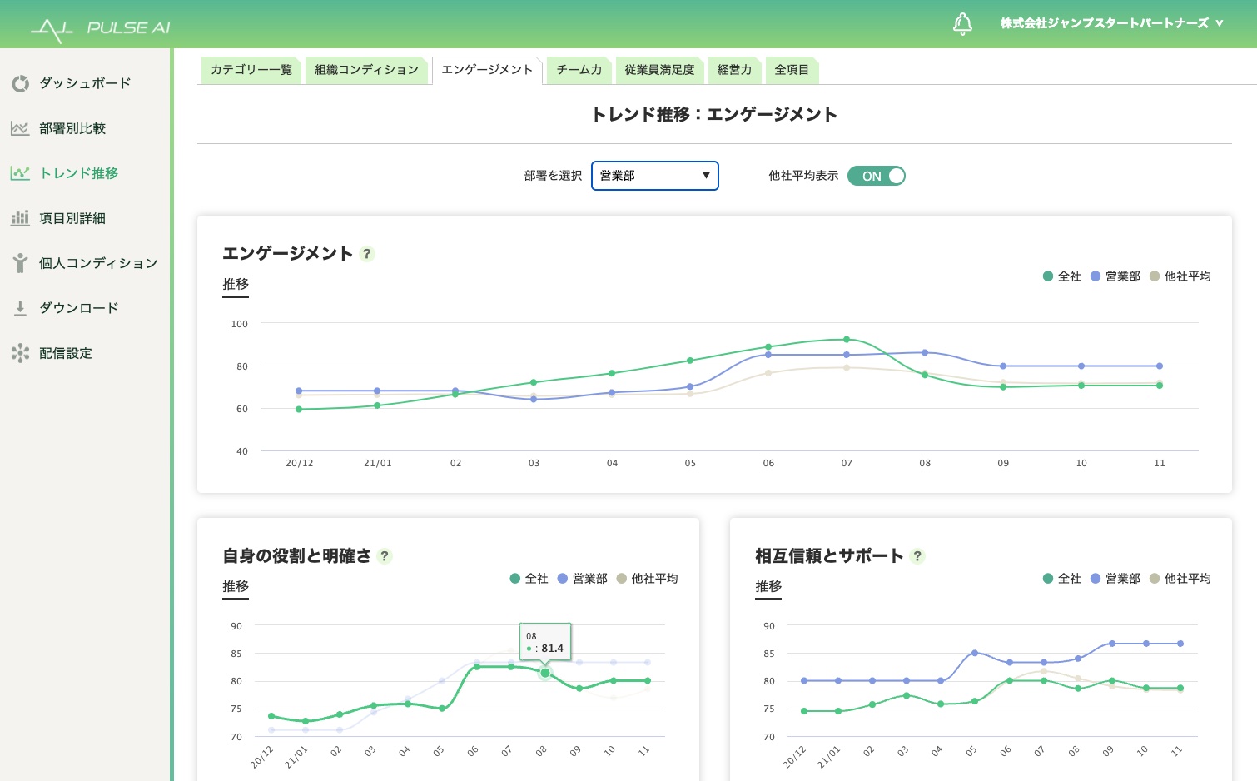Screen dimensions: 1257x781
Task: Turn off the 他社平均表示 toggle
Action: pyautogui.click(x=876, y=176)
